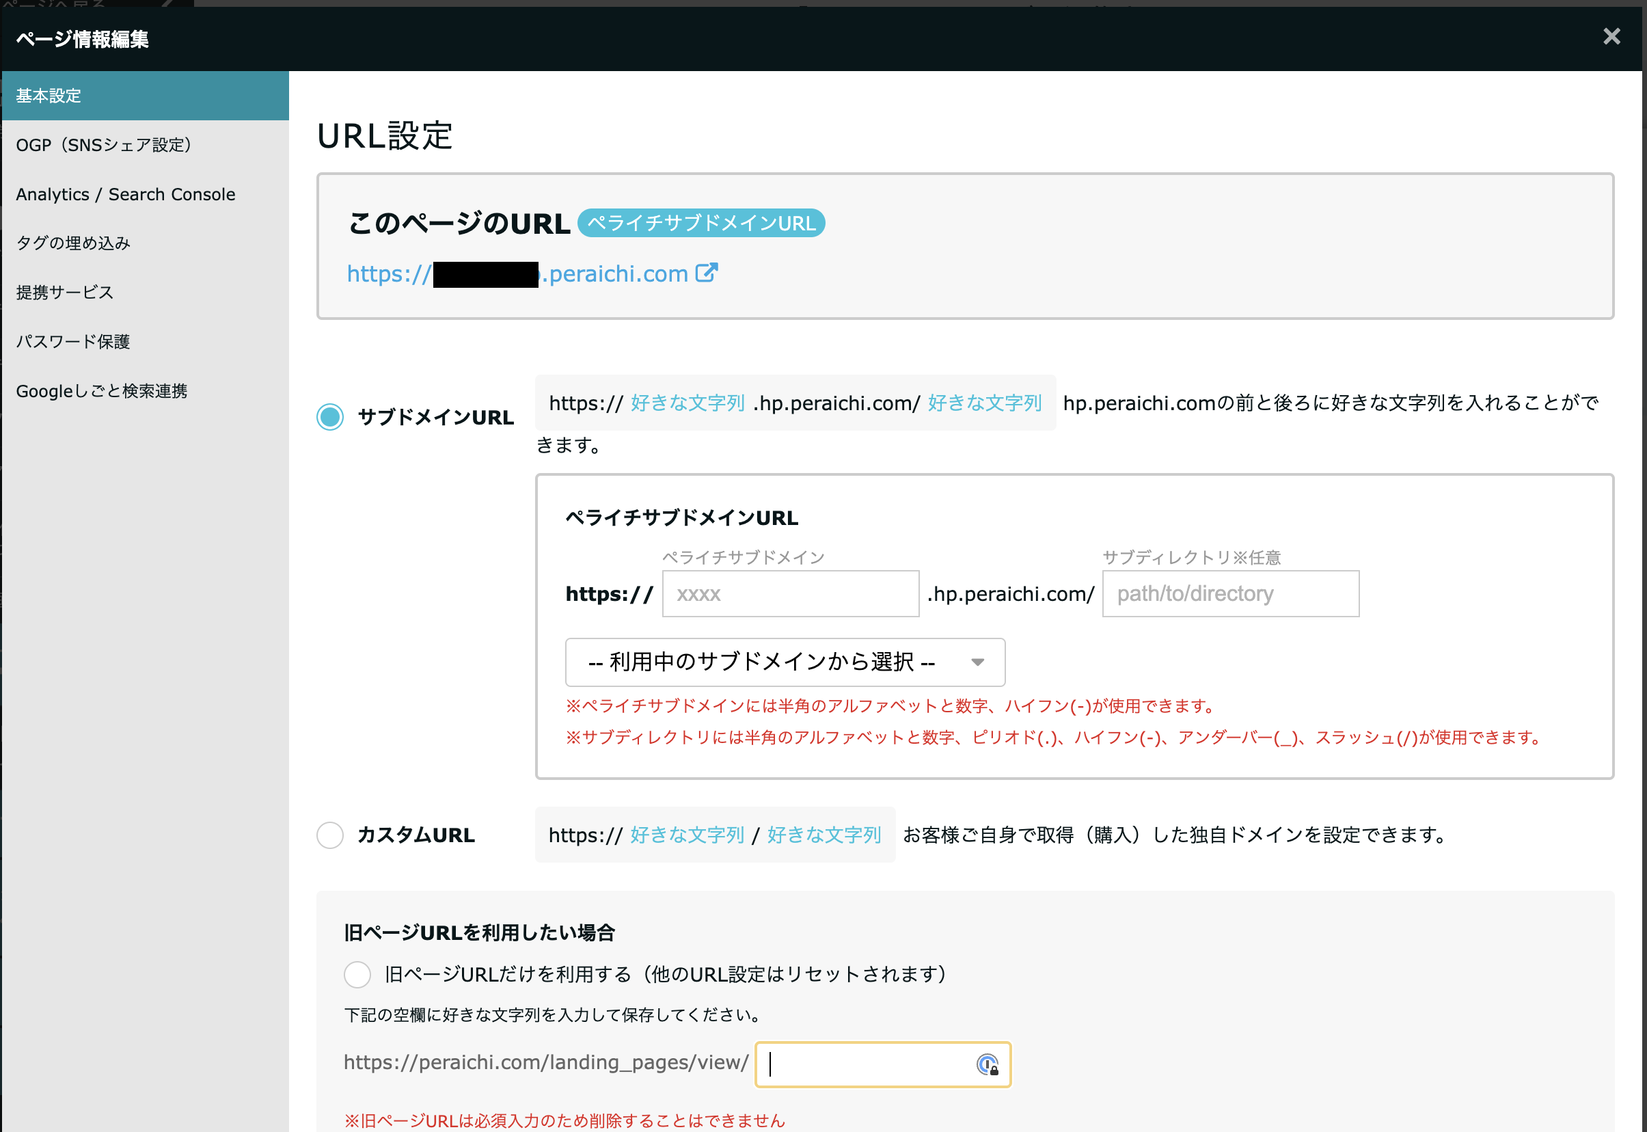
Task: Click the URL設定 heading
Action: 385,135
